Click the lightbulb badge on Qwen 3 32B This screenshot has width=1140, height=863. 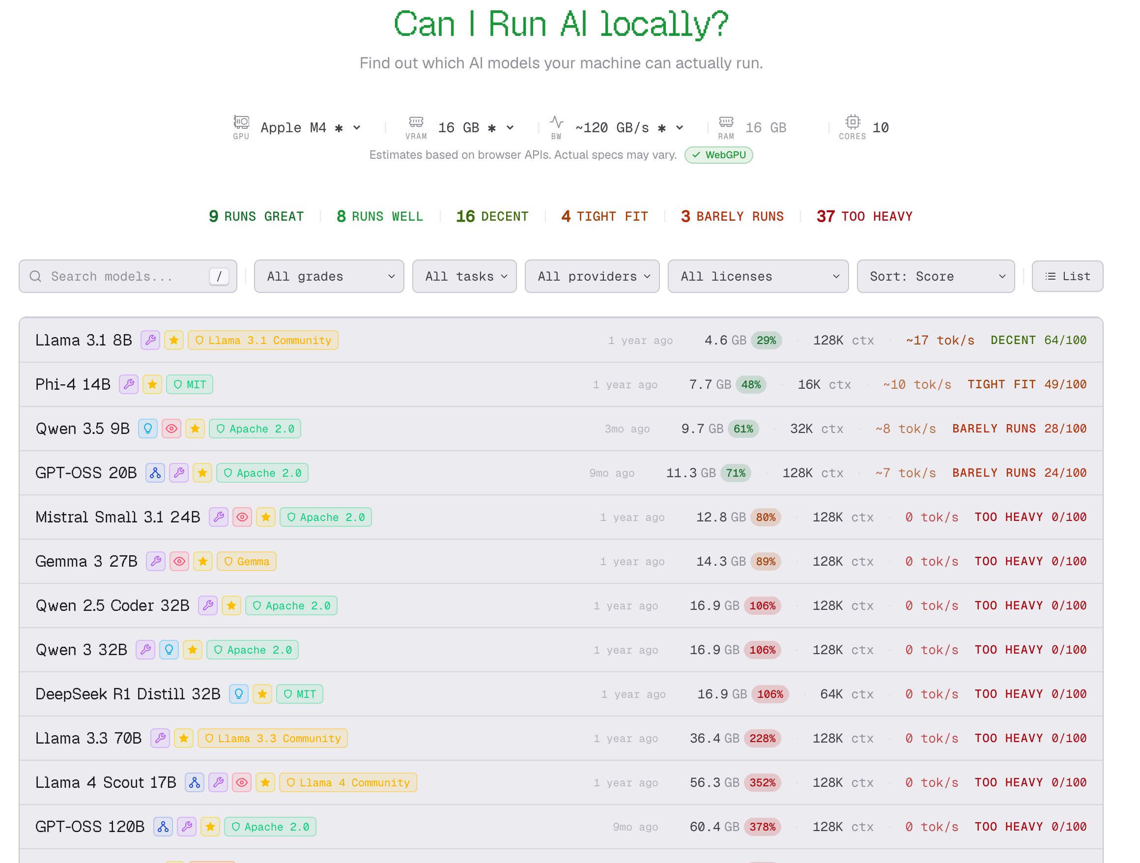point(169,650)
